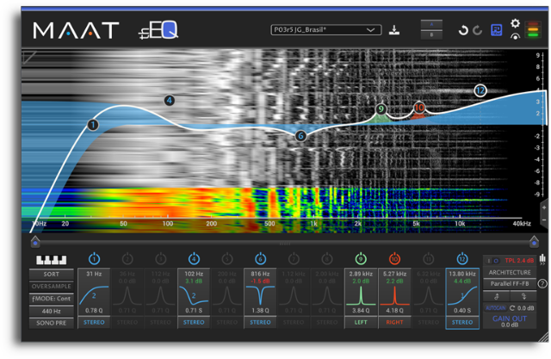Select red EQ node 10 on the graph
This screenshot has width=551, height=359.
[x=419, y=108]
